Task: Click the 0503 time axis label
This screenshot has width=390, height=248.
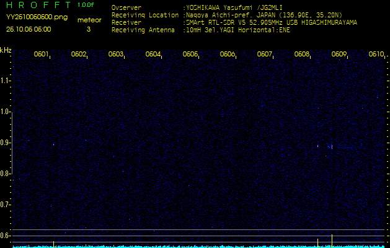Action: tap(116, 54)
